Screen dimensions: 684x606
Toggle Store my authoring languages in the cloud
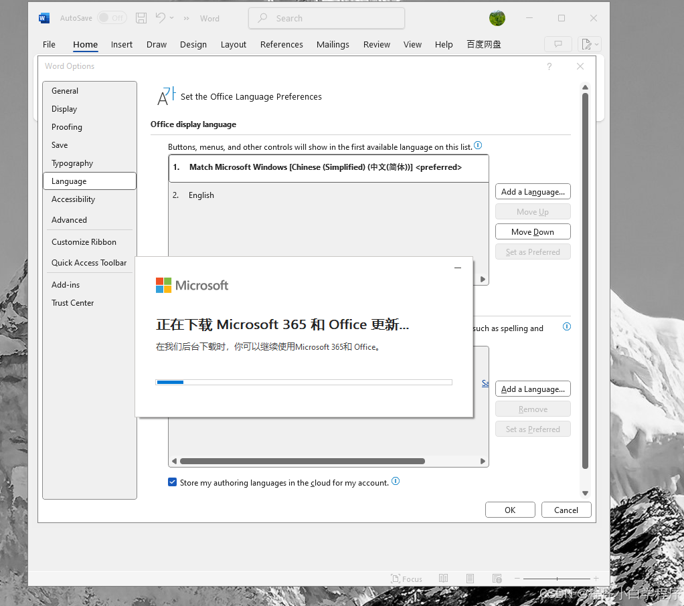172,482
